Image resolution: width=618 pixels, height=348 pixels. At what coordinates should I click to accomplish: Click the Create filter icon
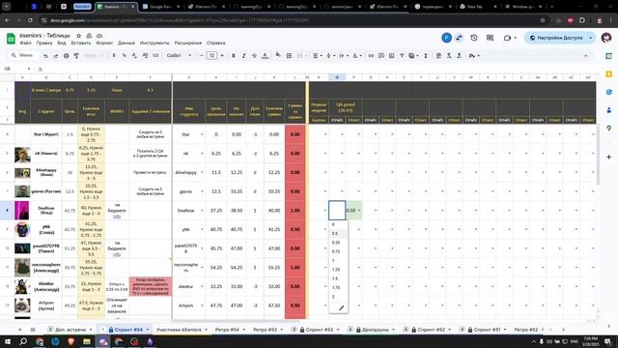402,56
